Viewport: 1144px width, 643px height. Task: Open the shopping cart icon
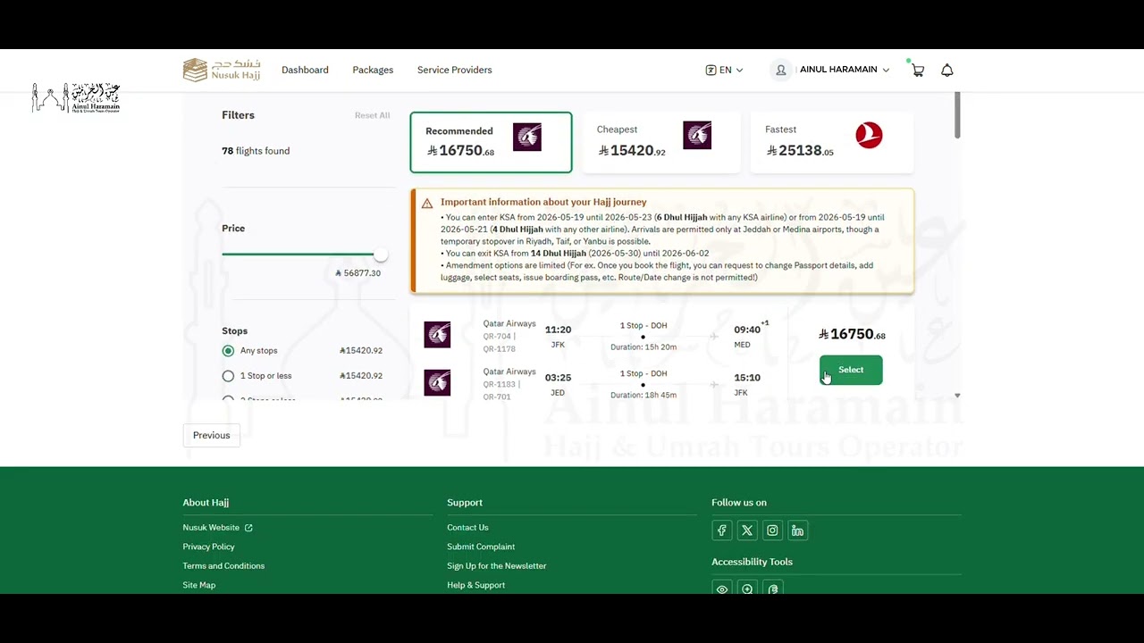coord(918,70)
